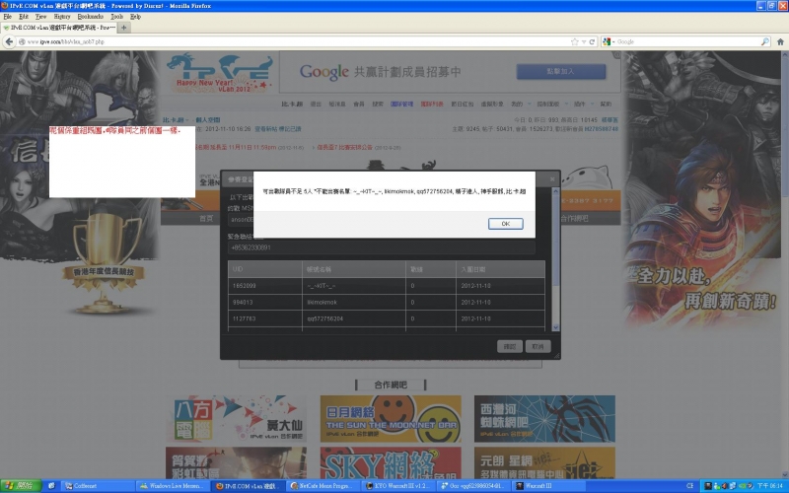The width and height of the screenshot is (789, 493).
Task: Open the Edit menu
Action: (23, 17)
